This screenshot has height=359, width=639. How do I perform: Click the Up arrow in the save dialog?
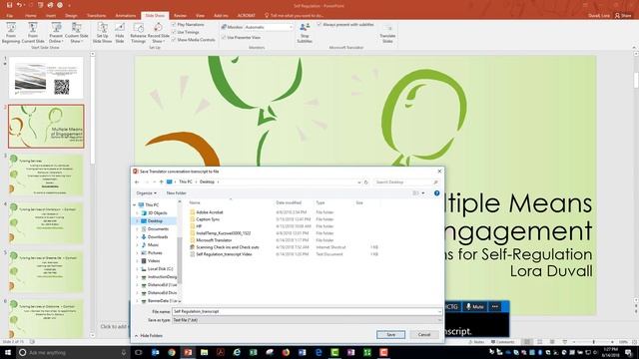[162, 181]
